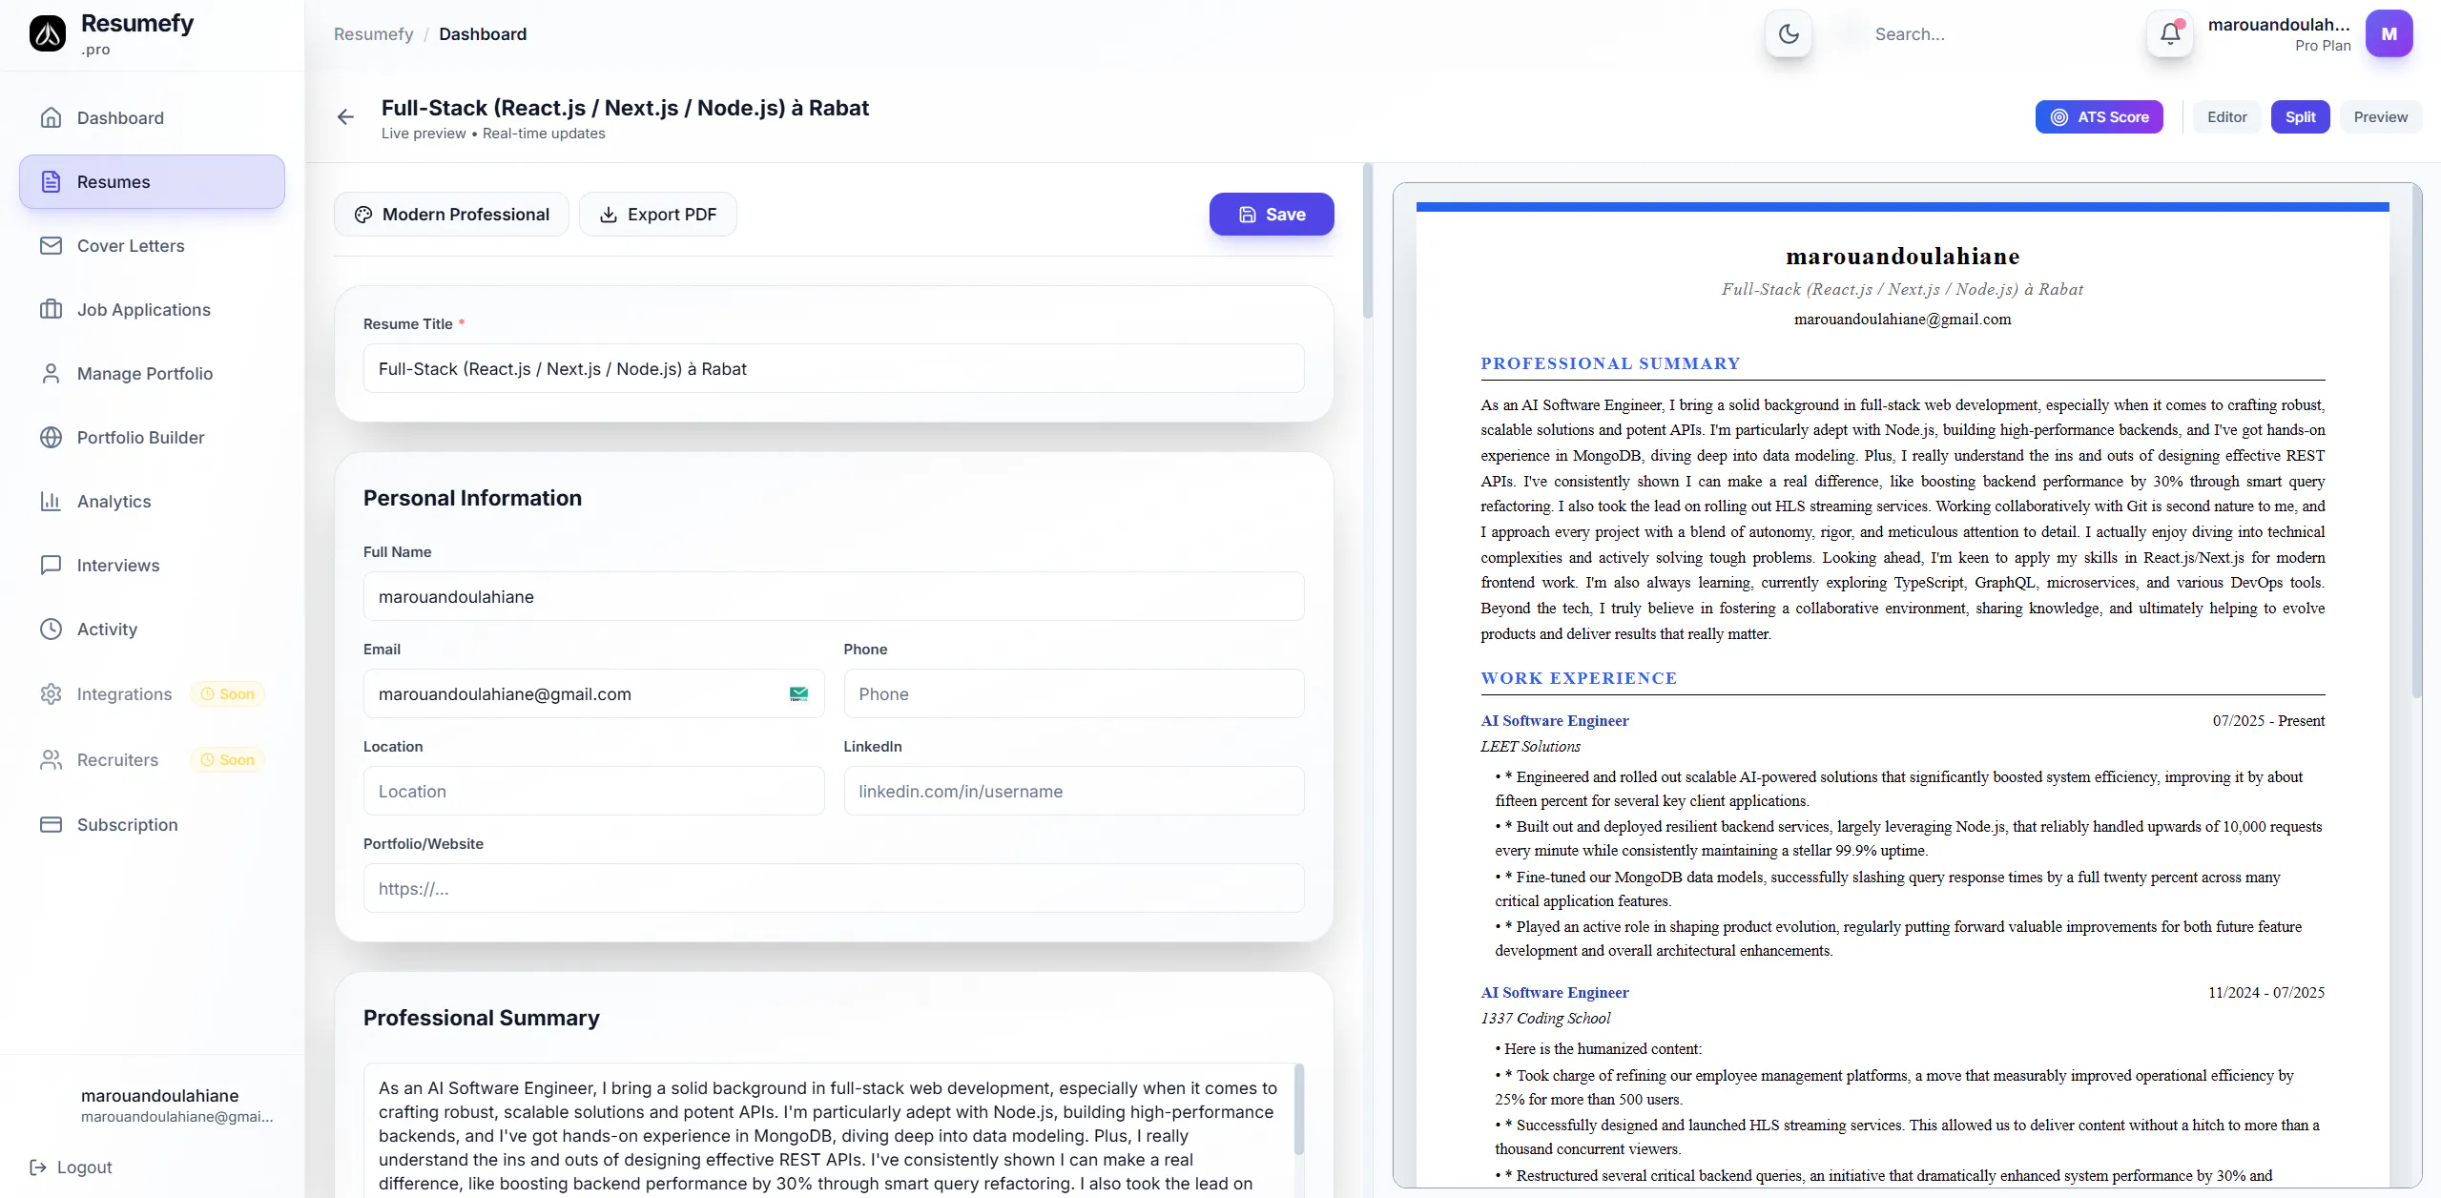Click the '07/2025 - Present' date in preview
Screen dimensions: 2441x1198
[x=2268, y=720]
